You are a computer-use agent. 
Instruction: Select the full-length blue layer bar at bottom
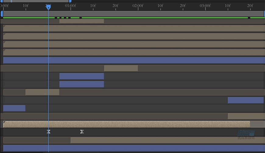(x=134, y=148)
